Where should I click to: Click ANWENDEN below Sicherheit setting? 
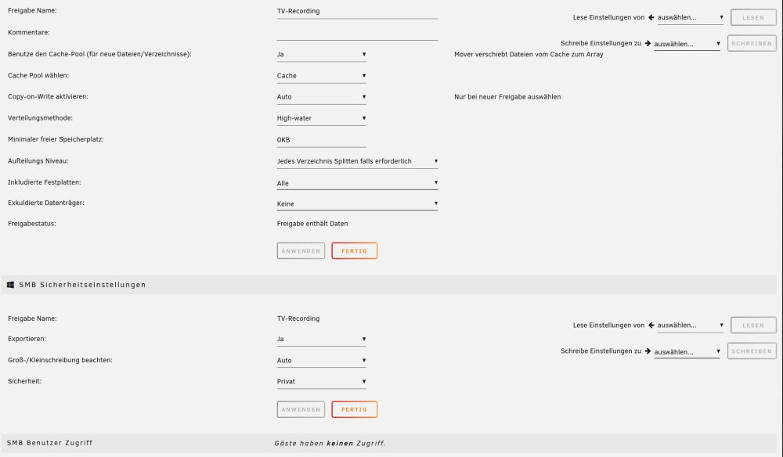tap(301, 409)
